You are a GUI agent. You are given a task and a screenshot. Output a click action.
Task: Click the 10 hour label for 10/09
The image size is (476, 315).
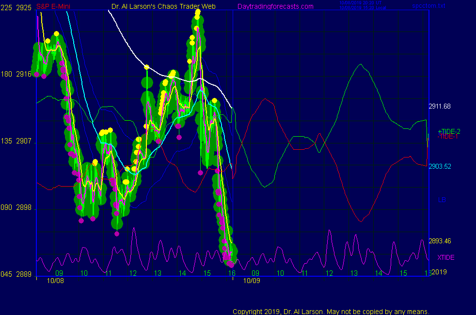[280, 273]
